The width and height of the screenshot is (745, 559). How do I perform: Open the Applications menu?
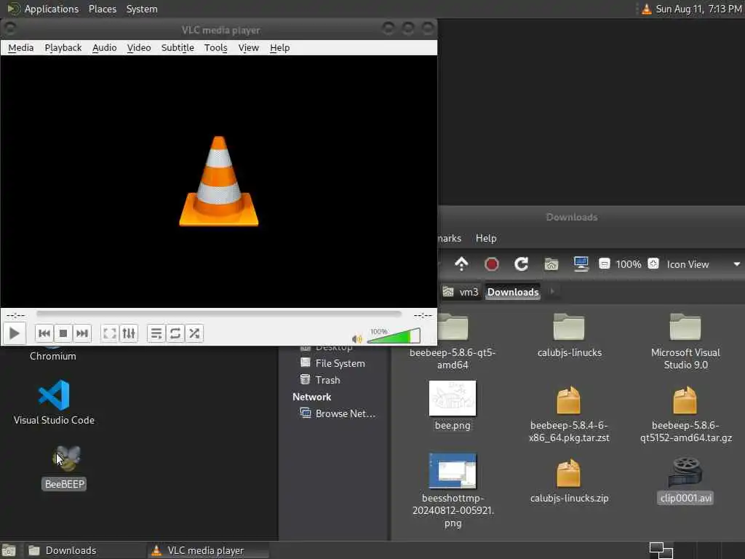click(x=43, y=9)
